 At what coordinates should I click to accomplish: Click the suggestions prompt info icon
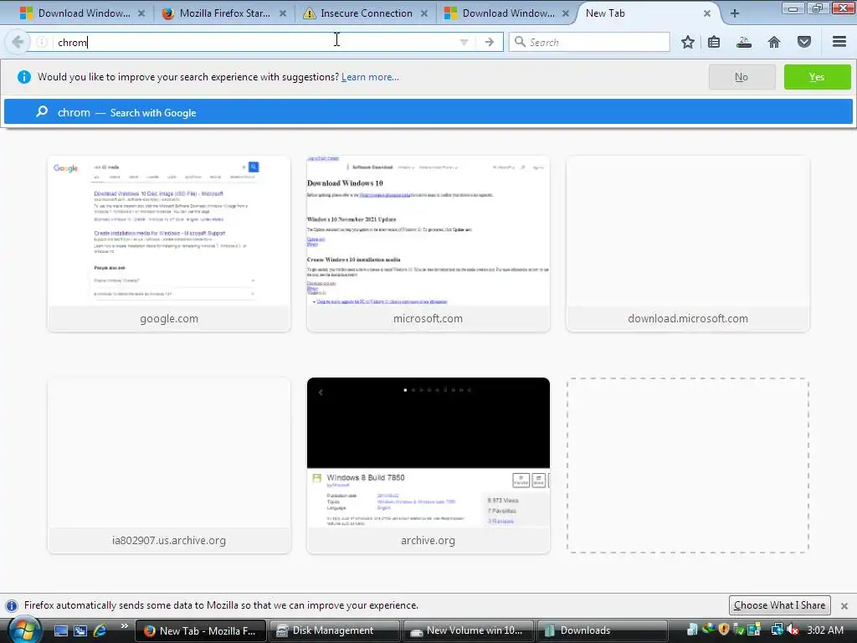(x=24, y=77)
